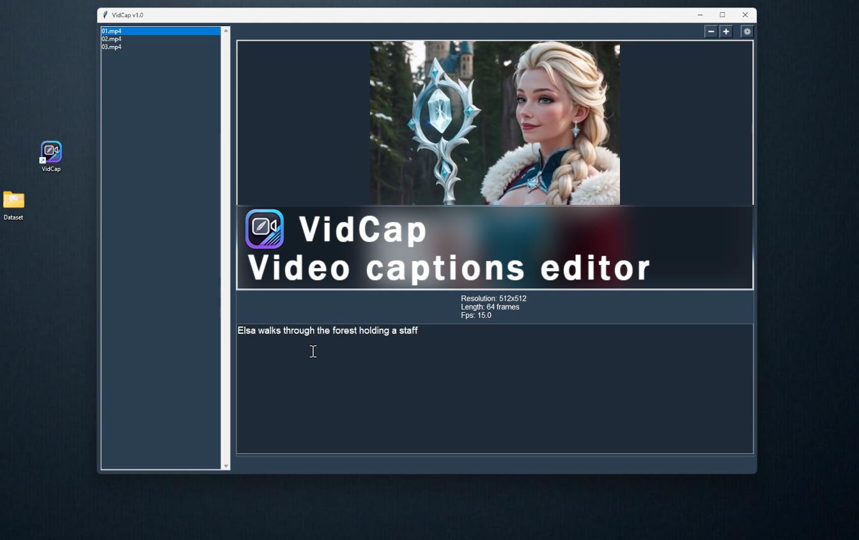Select 02.mp4 in the file list

point(160,39)
